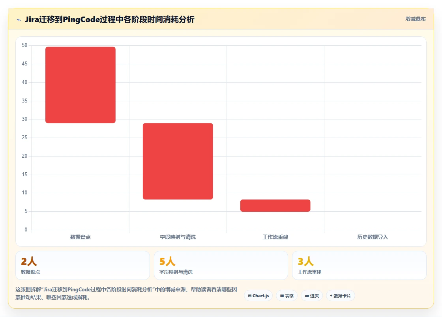Image resolution: width=442 pixels, height=317 pixels.
Task: Select the 3人 工作流重建 data card
Action: pyautogui.click(x=360, y=265)
